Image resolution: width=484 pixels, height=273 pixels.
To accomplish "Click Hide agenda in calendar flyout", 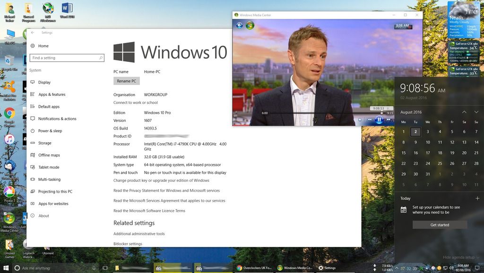I will (461, 257).
